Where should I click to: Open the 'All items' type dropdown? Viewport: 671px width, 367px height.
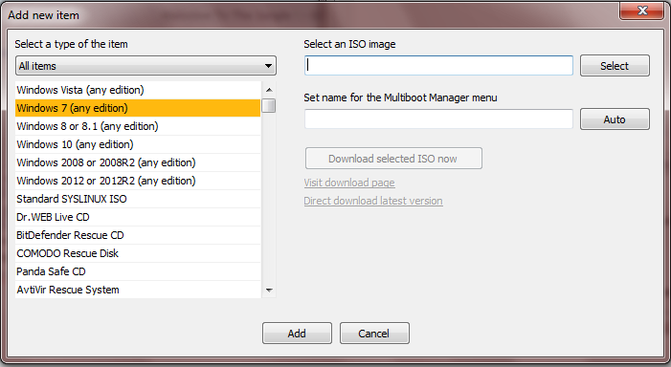tap(145, 66)
